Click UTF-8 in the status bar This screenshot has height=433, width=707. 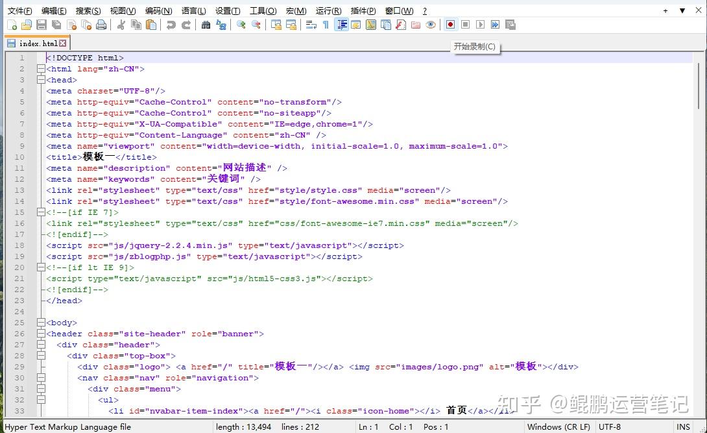point(610,427)
